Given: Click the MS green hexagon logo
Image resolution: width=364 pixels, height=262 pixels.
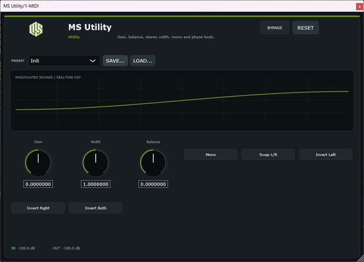Looking at the screenshot, I should click(36, 29).
